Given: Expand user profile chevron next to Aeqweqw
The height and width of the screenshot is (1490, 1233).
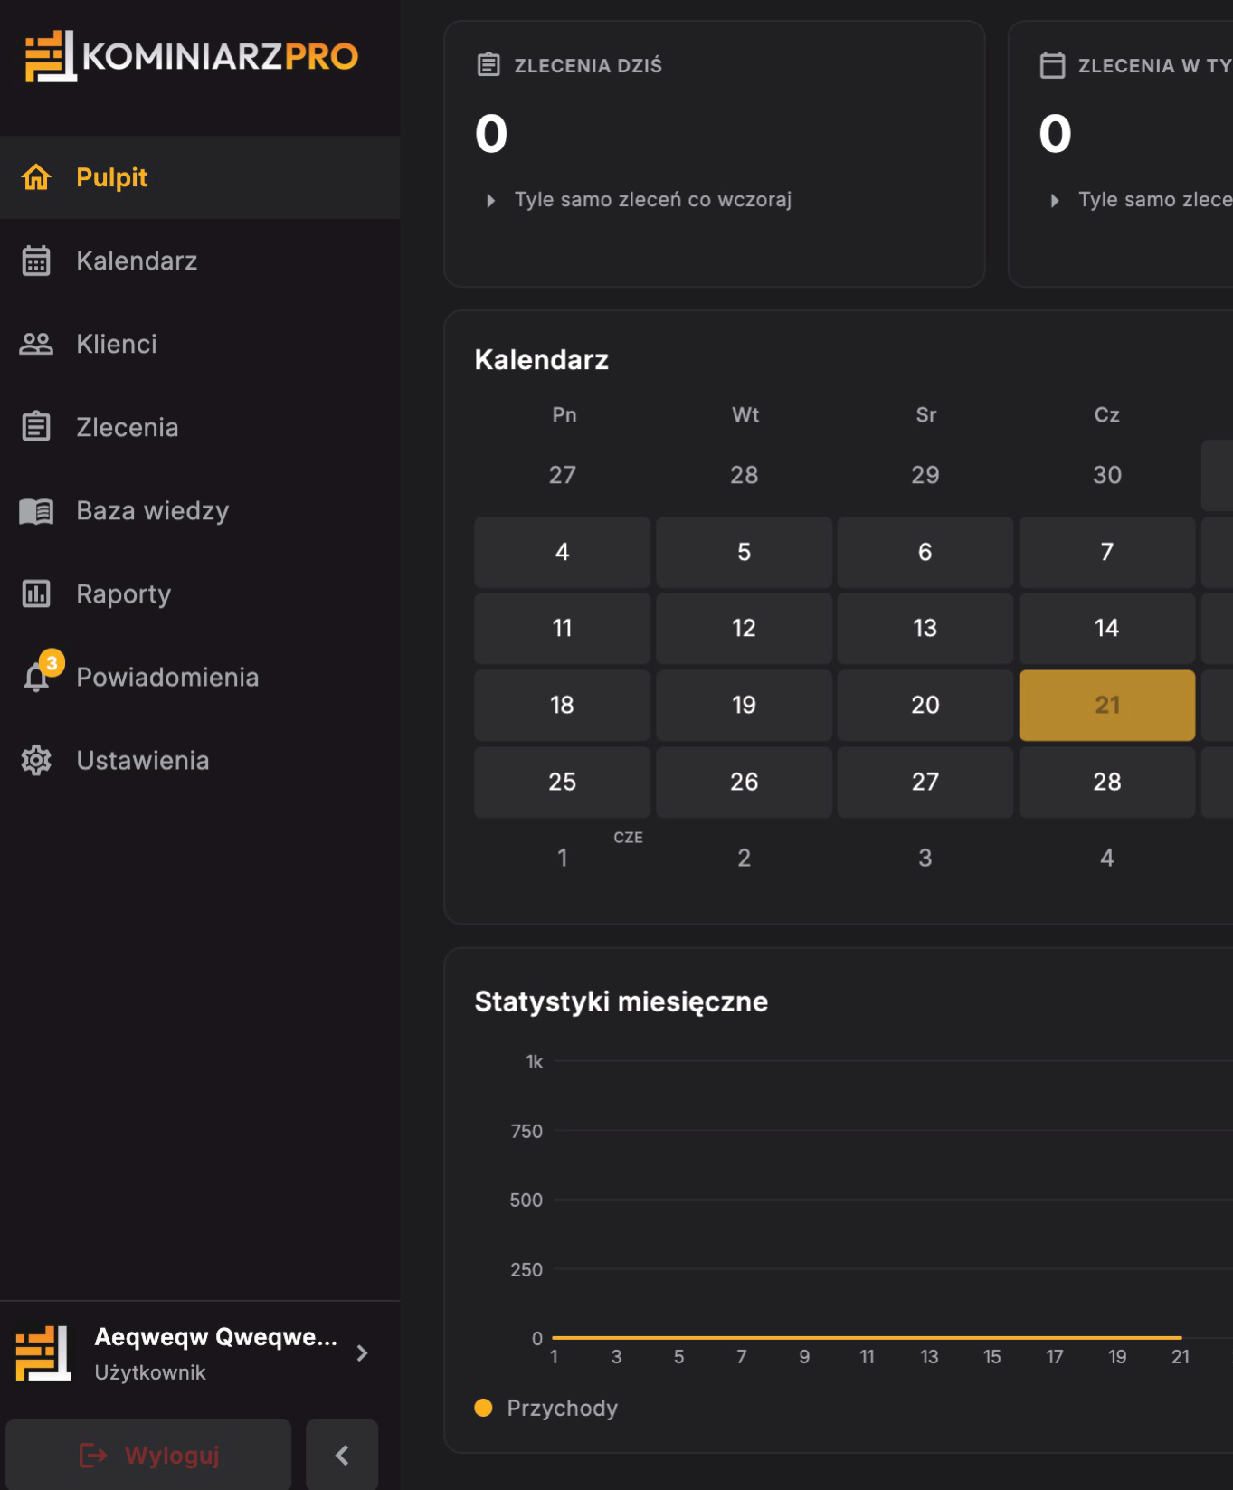Looking at the screenshot, I should [x=362, y=1353].
